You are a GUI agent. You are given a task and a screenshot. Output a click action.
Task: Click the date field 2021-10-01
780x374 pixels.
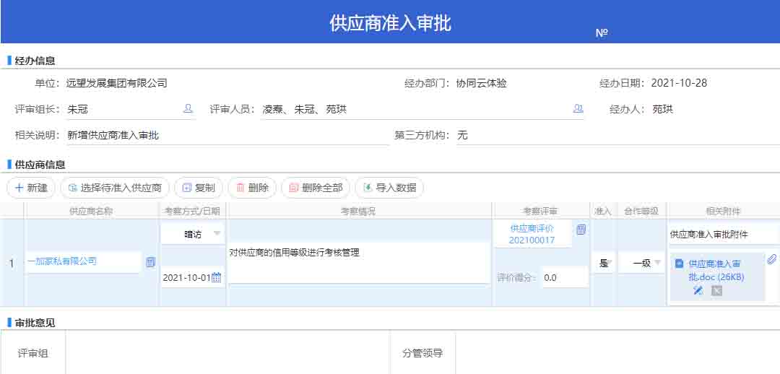coord(192,277)
